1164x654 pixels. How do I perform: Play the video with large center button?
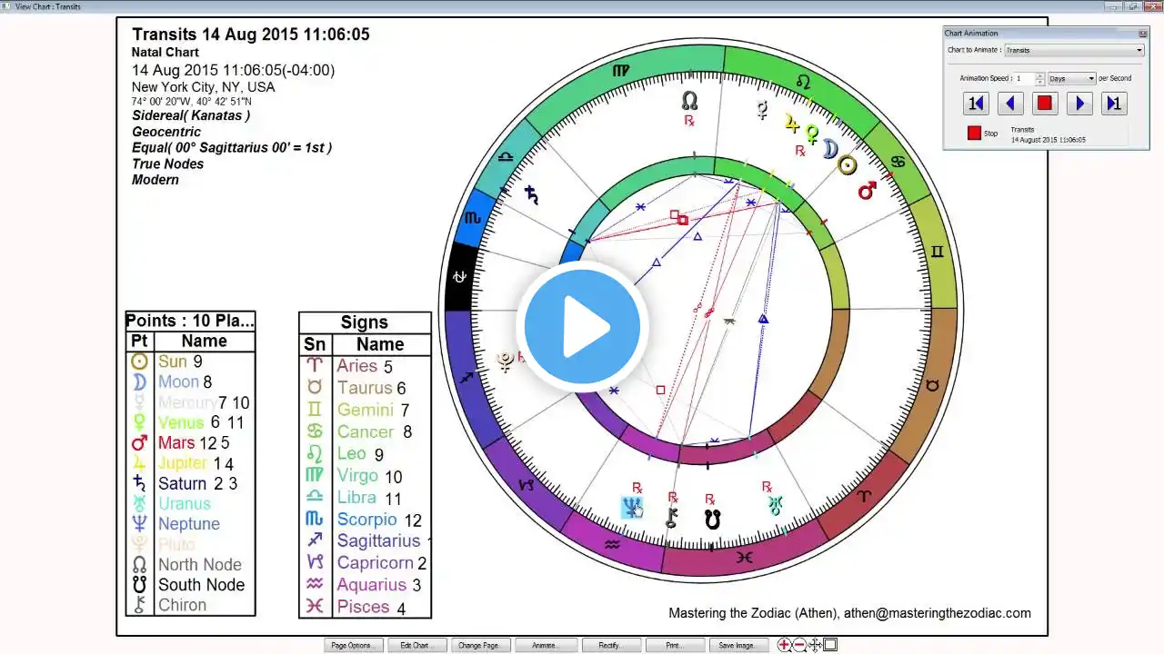[582, 327]
